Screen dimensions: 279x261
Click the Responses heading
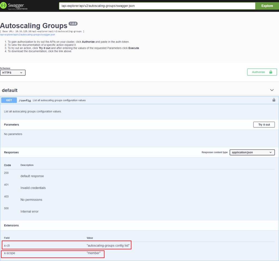(x=11, y=152)
